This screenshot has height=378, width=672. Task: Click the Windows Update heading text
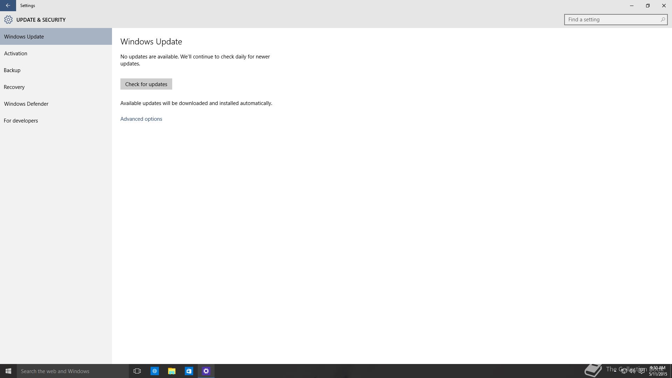click(151, 42)
